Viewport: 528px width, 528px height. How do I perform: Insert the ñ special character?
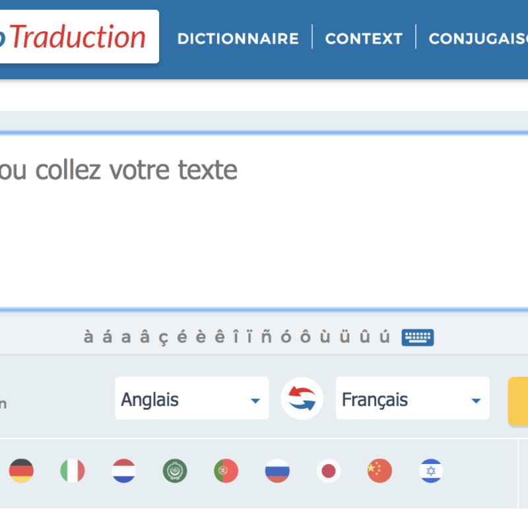(x=267, y=337)
